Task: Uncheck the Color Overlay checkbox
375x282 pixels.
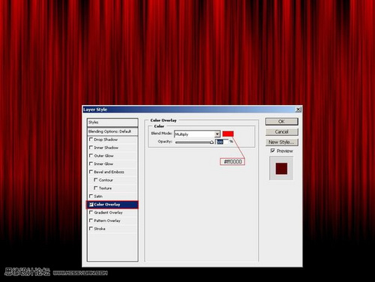Action: pyautogui.click(x=91, y=205)
